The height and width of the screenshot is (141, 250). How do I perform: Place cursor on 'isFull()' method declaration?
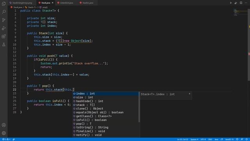pyautogui.click(x=59, y=101)
